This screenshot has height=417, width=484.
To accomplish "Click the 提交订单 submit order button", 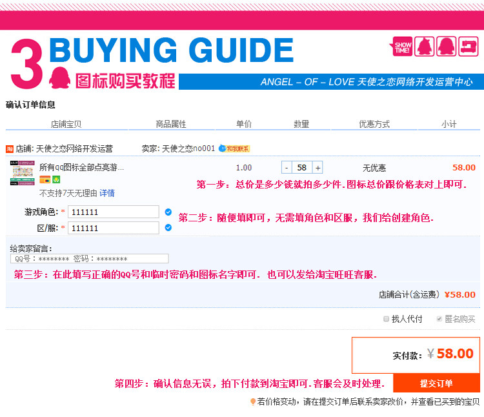I will (x=436, y=383).
